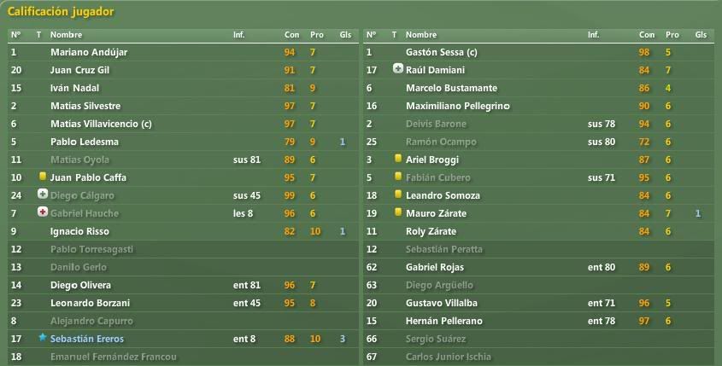Open player Ignacio Risso

(x=79, y=231)
